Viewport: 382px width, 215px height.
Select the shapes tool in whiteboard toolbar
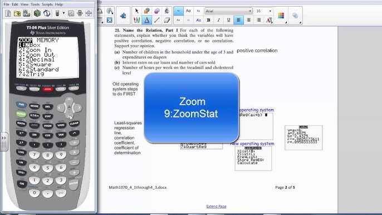click(146, 11)
